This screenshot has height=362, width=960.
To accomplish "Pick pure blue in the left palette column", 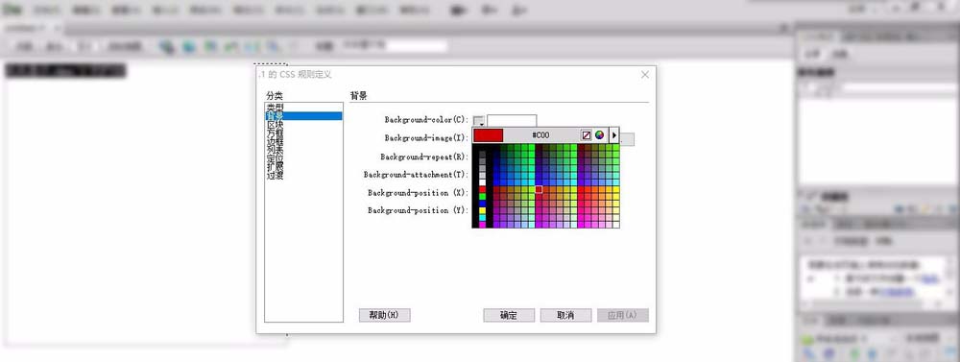I will 483,204.
